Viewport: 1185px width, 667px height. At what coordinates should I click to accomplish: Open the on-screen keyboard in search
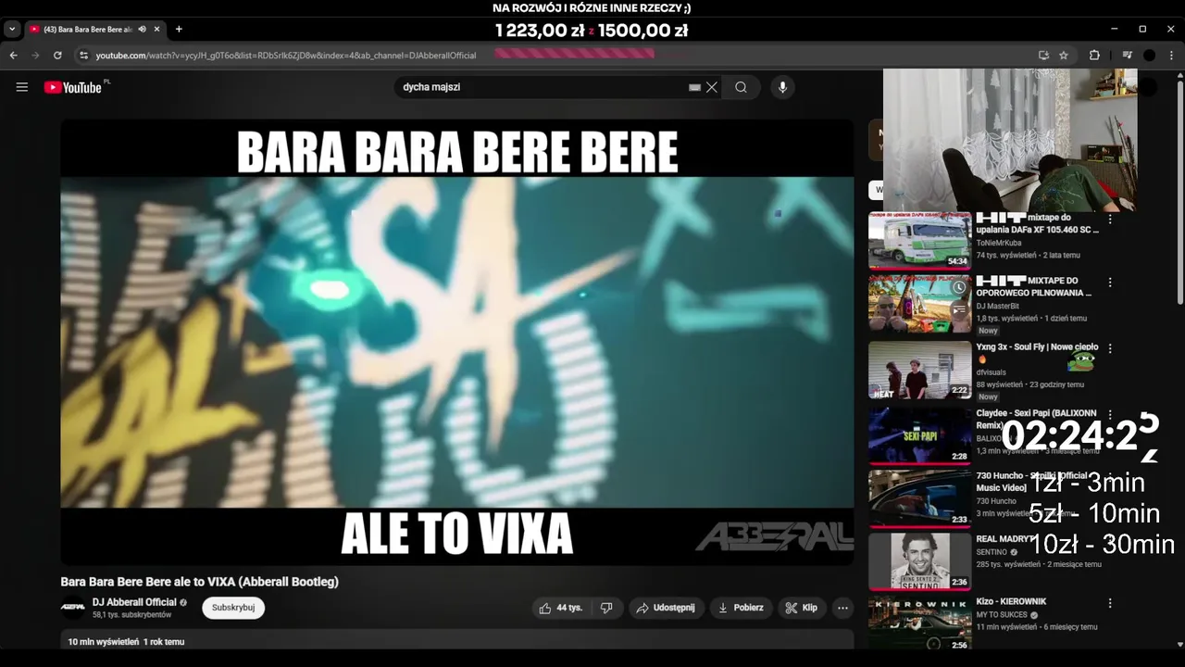[x=694, y=87]
